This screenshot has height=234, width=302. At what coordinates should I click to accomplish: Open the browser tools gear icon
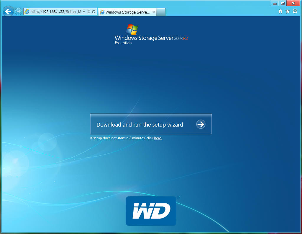tap(295, 11)
